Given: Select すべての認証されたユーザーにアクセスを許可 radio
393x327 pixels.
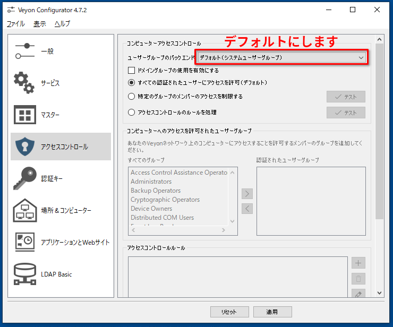Looking at the screenshot, I should (131, 82).
